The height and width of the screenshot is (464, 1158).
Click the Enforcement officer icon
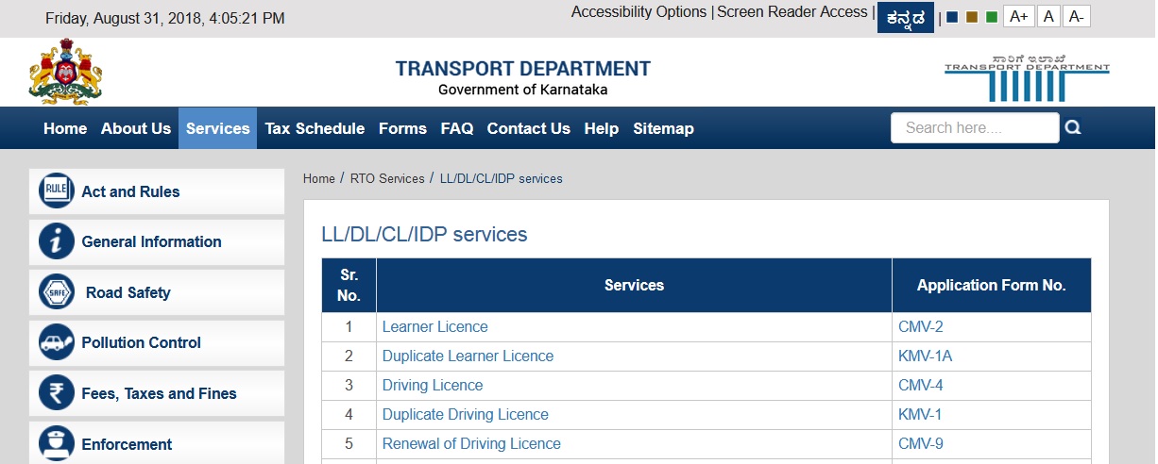point(57,443)
